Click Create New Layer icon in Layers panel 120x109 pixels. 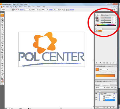tap(111, 107)
